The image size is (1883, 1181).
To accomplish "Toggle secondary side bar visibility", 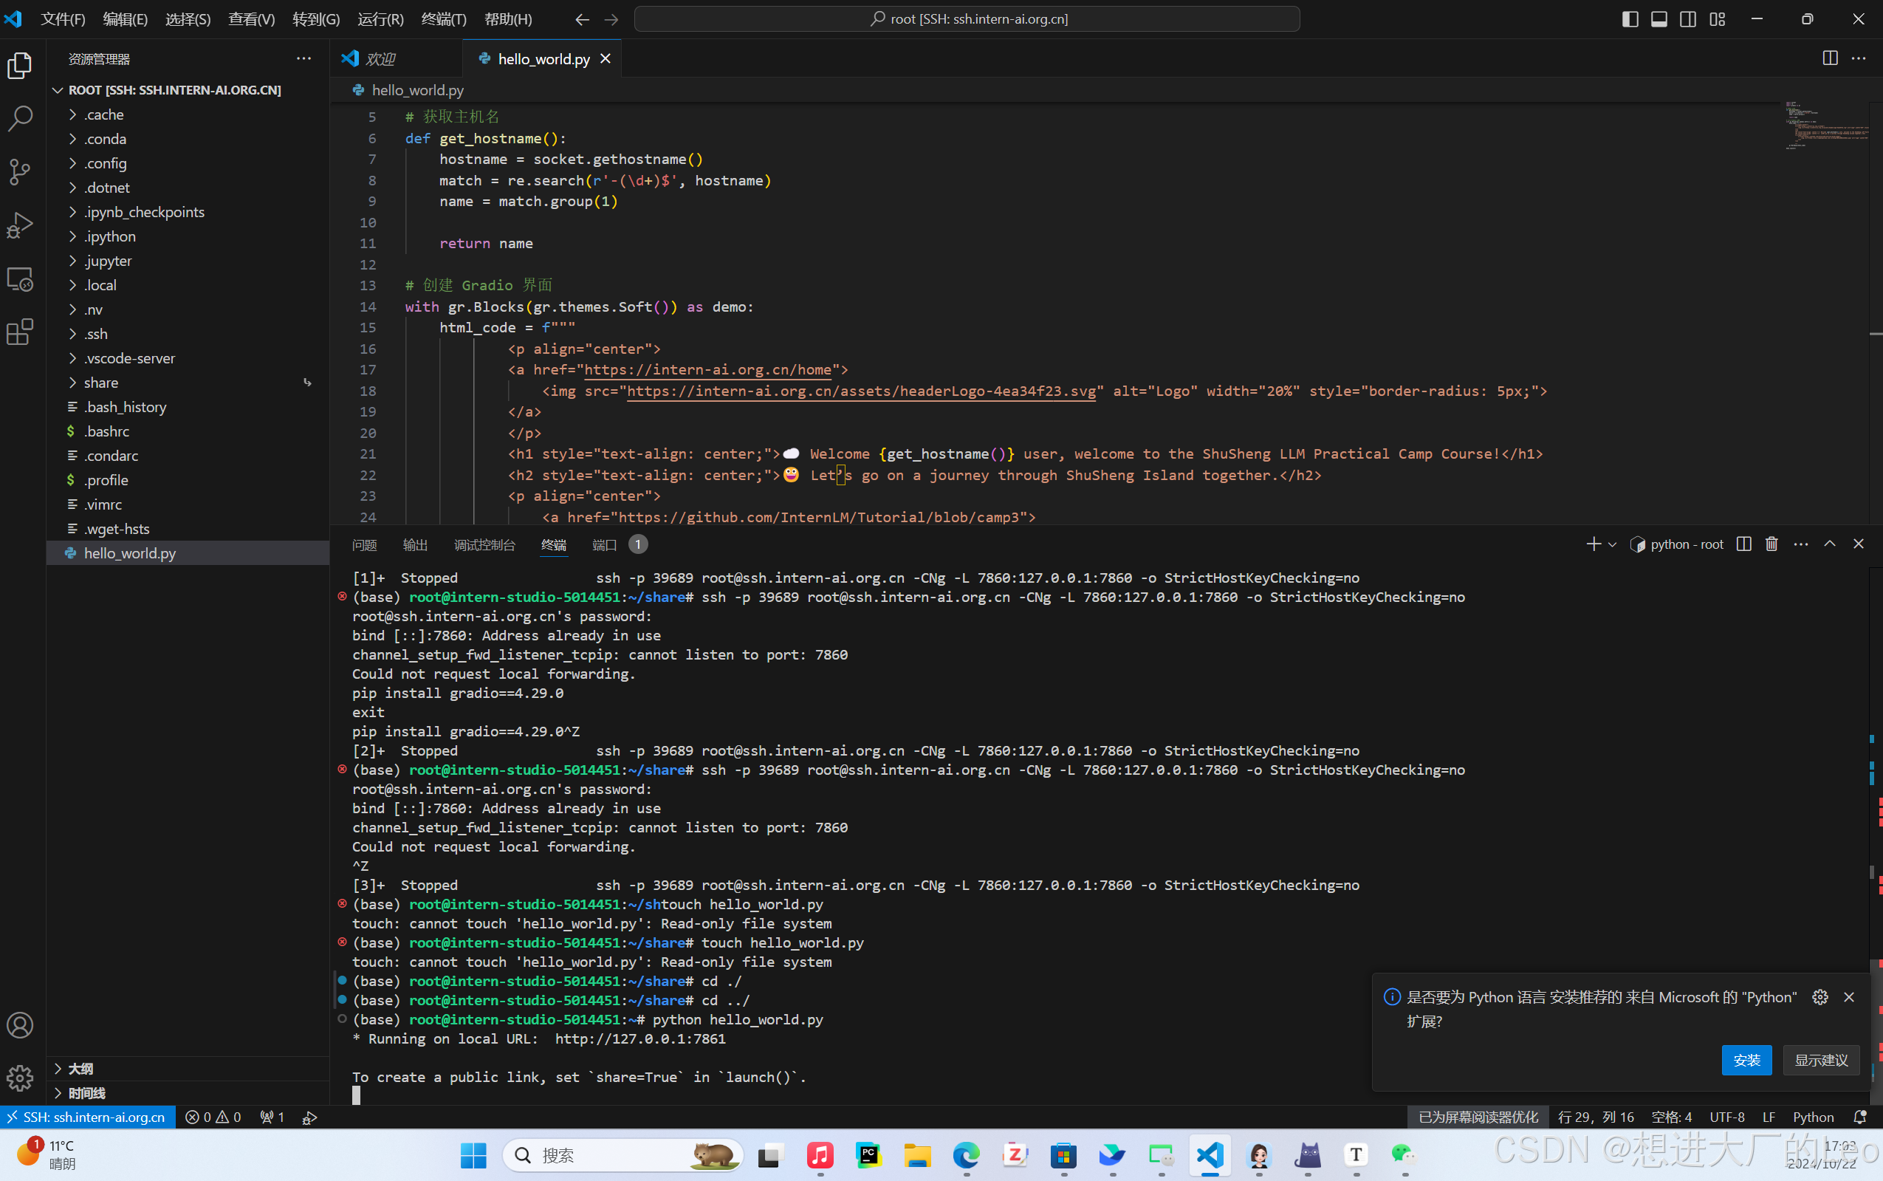I will [1688, 18].
